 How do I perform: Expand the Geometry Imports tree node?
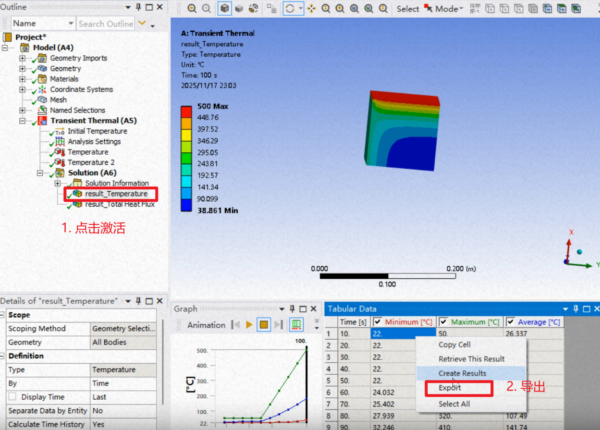(23, 58)
